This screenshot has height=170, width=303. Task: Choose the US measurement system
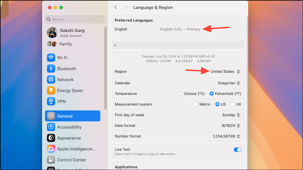[x=217, y=104]
